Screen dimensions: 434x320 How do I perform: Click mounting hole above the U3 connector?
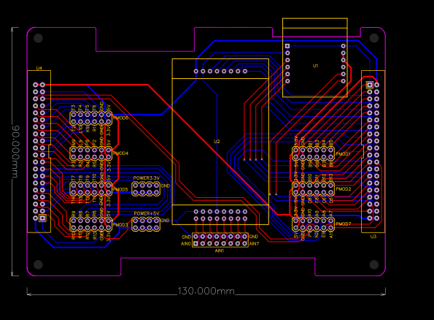(x=374, y=38)
